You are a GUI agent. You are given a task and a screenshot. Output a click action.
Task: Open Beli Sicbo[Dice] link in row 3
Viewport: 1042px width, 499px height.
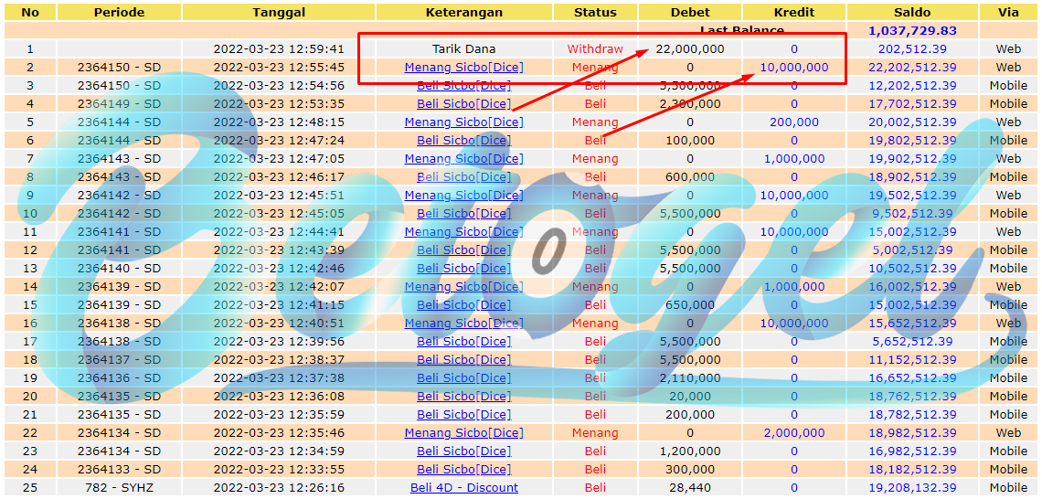click(x=463, y=85)
